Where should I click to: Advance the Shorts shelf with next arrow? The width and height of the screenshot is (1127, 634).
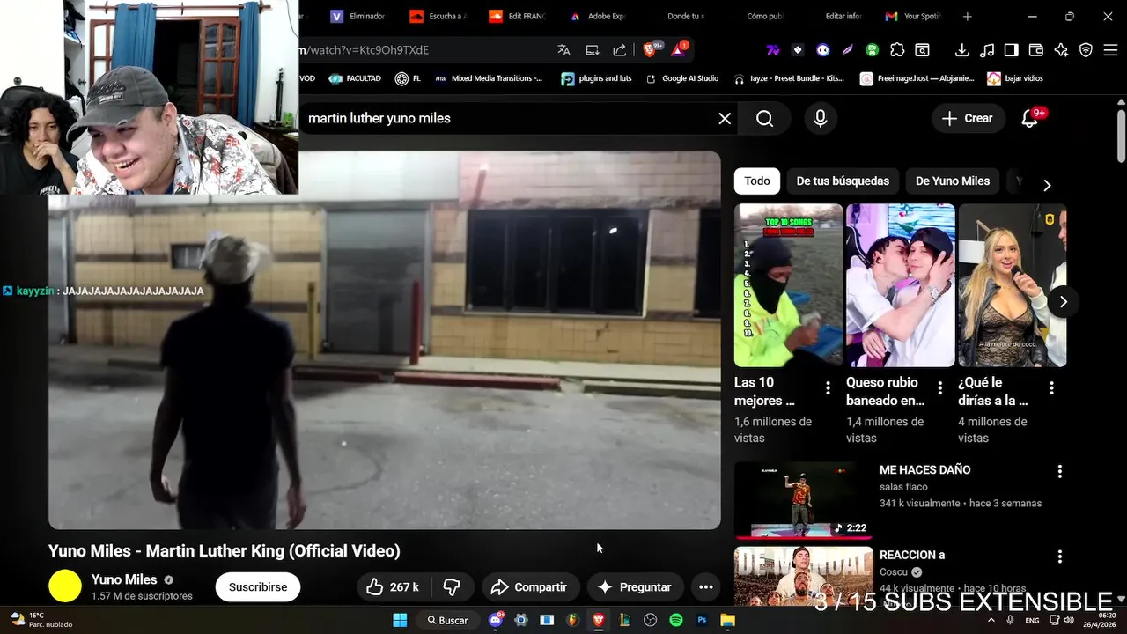(x=1063, y=301)
